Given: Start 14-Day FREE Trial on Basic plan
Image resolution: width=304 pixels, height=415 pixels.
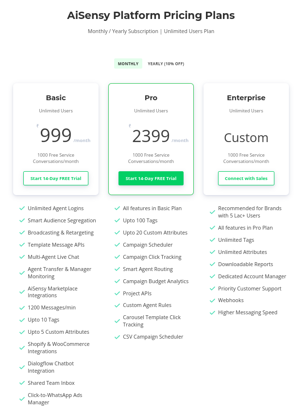Looking at the screenshot, I should click(55, 178).
